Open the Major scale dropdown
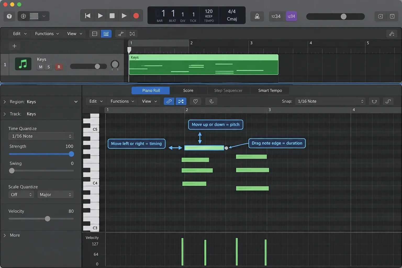402x268 pixels. [x=55, y=195]
